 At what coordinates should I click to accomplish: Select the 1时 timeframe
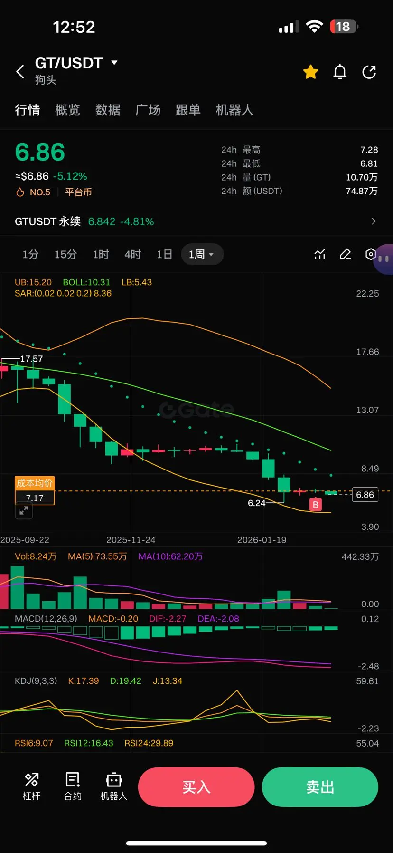coord(101,254)
